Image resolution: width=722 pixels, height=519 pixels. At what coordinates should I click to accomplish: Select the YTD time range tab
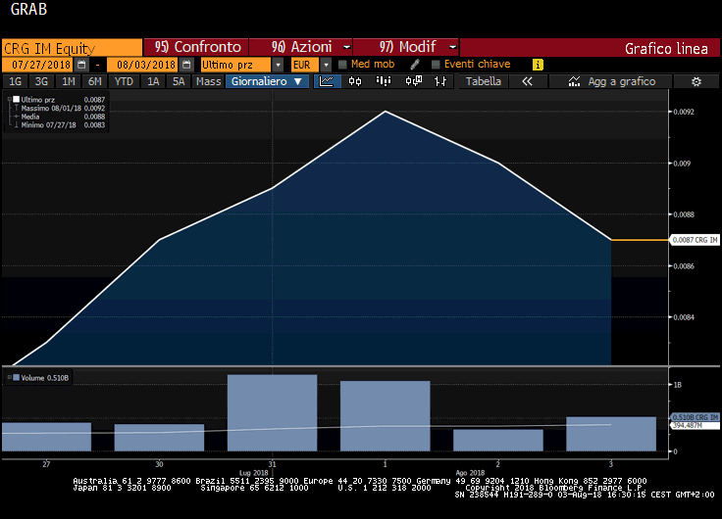124,81
